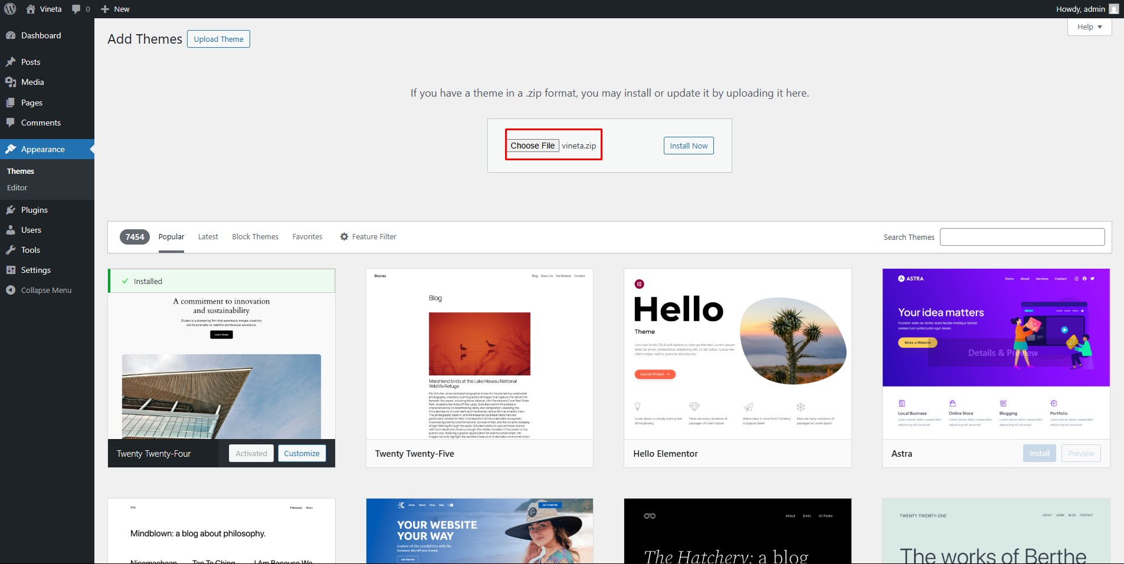Click the Settings sliders icon
This screenshot has height=564, width=1124.
coord(11,270)
